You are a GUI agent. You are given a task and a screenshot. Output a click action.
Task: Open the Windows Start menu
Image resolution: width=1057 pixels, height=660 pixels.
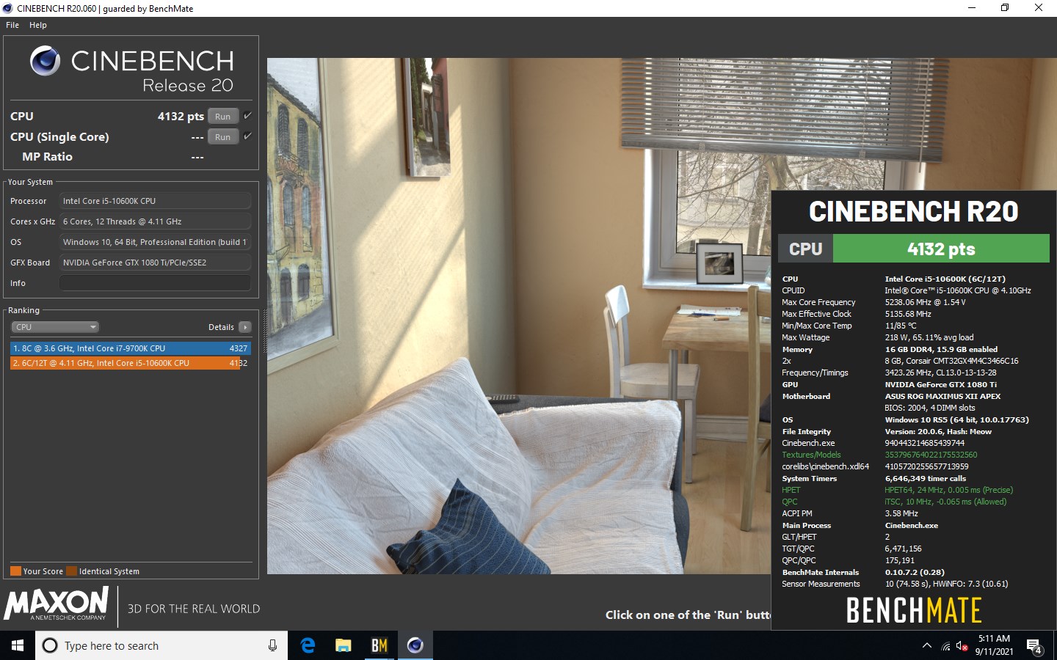[18, 645]
